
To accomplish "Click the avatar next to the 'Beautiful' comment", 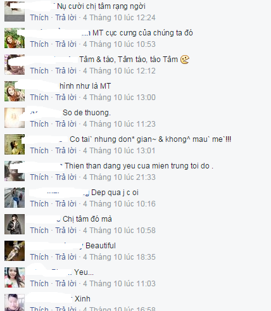I will 15,251.
